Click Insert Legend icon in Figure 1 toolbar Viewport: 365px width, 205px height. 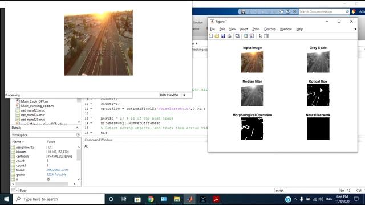click(x=252, y=36)
